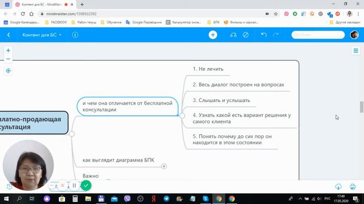Image resolution: width=364 pixels, height=204 pixels.
Task: Open the Windows Start menu
Action: click(x=6, y=199)
